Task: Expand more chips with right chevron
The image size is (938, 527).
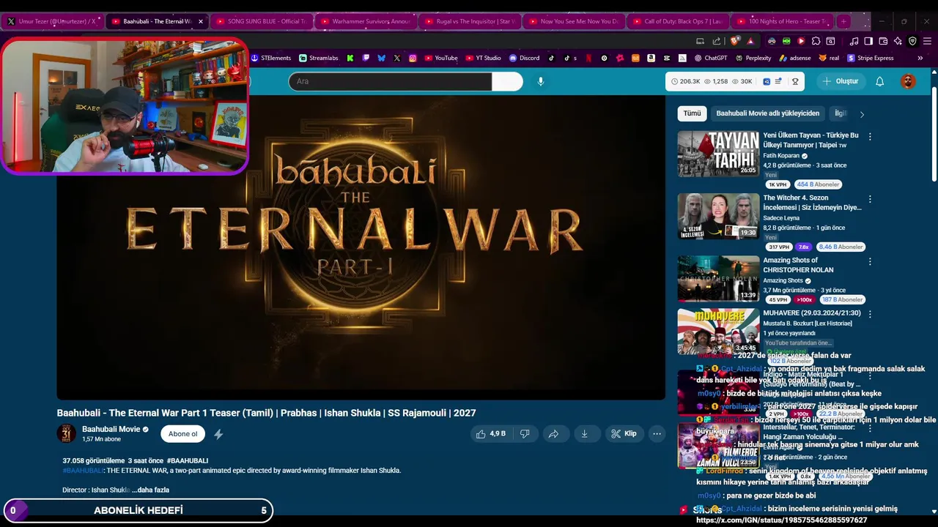Action: point(862,114)
